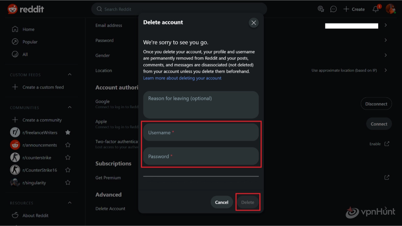This screenshot has height=226, width=402.
Task: Open the advertise icon in header
Action: pos(321,9)
